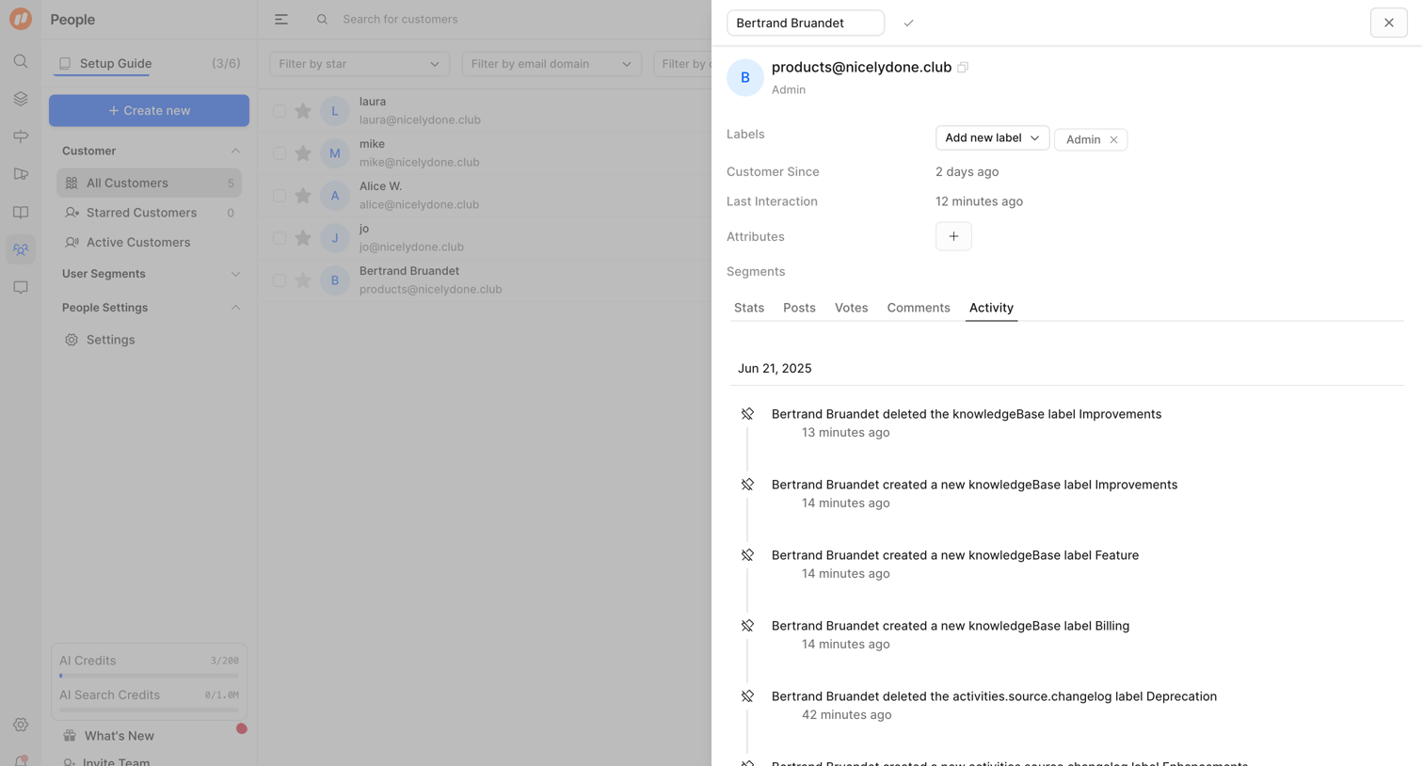
Task: Select the Activity tab
Action: (991, 308)
